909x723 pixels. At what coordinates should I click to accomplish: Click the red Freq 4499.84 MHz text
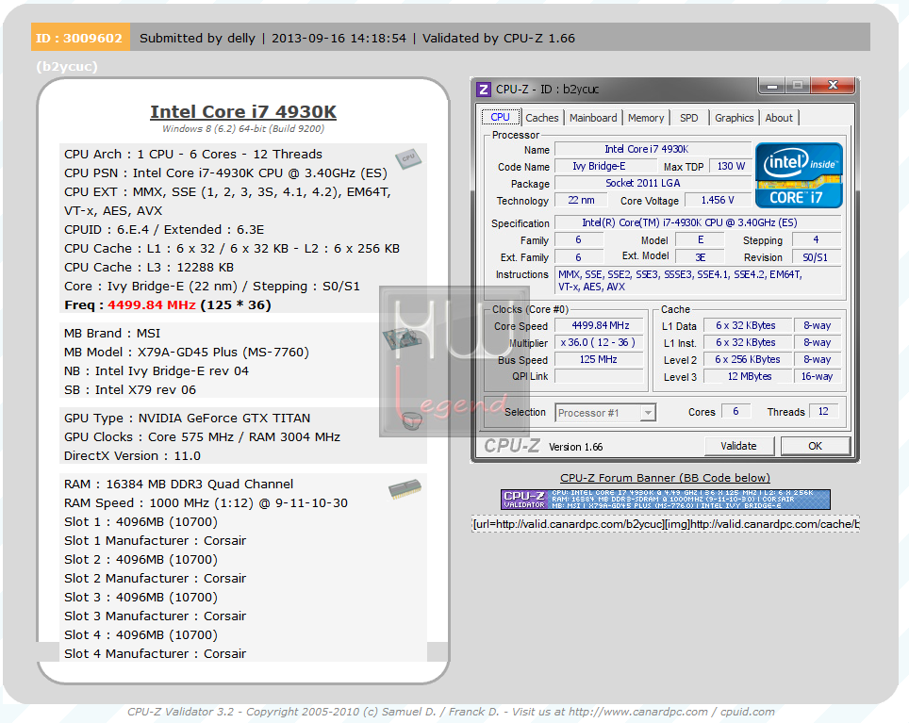click(151, 304)
